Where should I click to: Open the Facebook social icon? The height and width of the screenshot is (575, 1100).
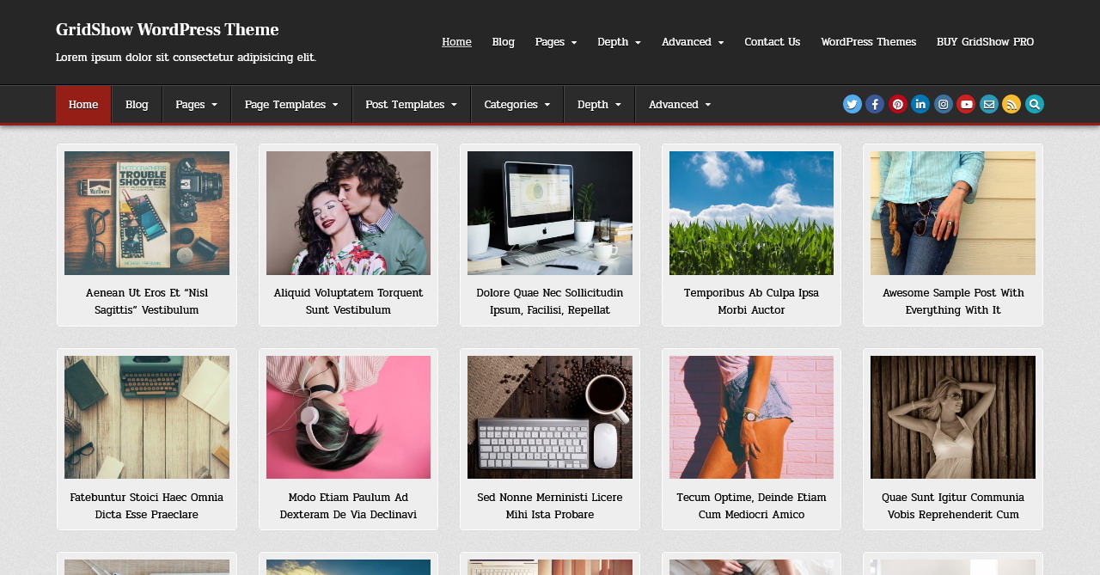875,104
